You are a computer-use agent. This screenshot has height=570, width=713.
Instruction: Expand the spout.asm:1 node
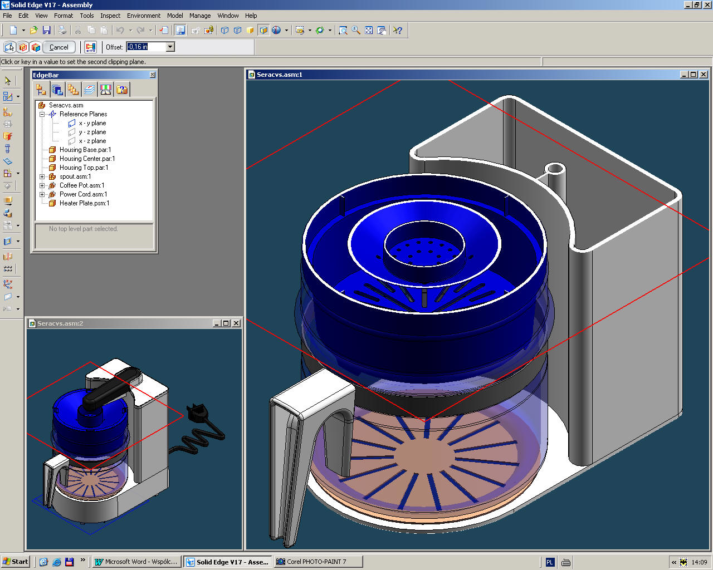[42, 176]
